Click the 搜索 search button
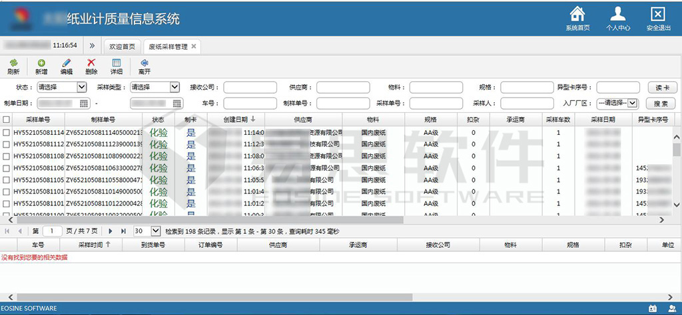682x315 pixels. tap(660, 104)
